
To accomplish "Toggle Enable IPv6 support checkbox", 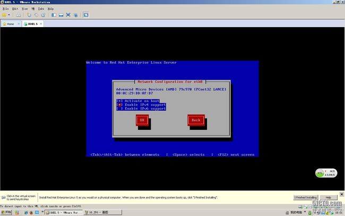I will pos(141,109).
